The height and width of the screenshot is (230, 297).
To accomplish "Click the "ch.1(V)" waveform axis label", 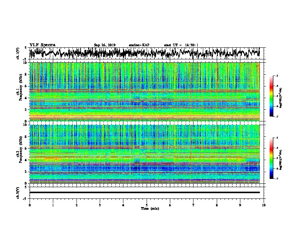I will tap(18, 53).
